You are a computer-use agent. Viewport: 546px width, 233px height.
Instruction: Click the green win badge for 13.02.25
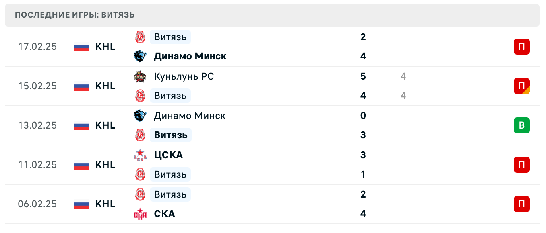click(x=521, y=125)
